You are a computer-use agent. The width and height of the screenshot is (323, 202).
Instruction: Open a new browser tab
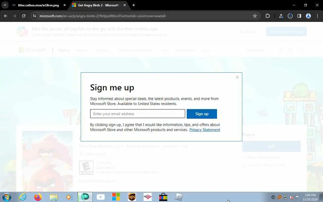click(134, 5)
